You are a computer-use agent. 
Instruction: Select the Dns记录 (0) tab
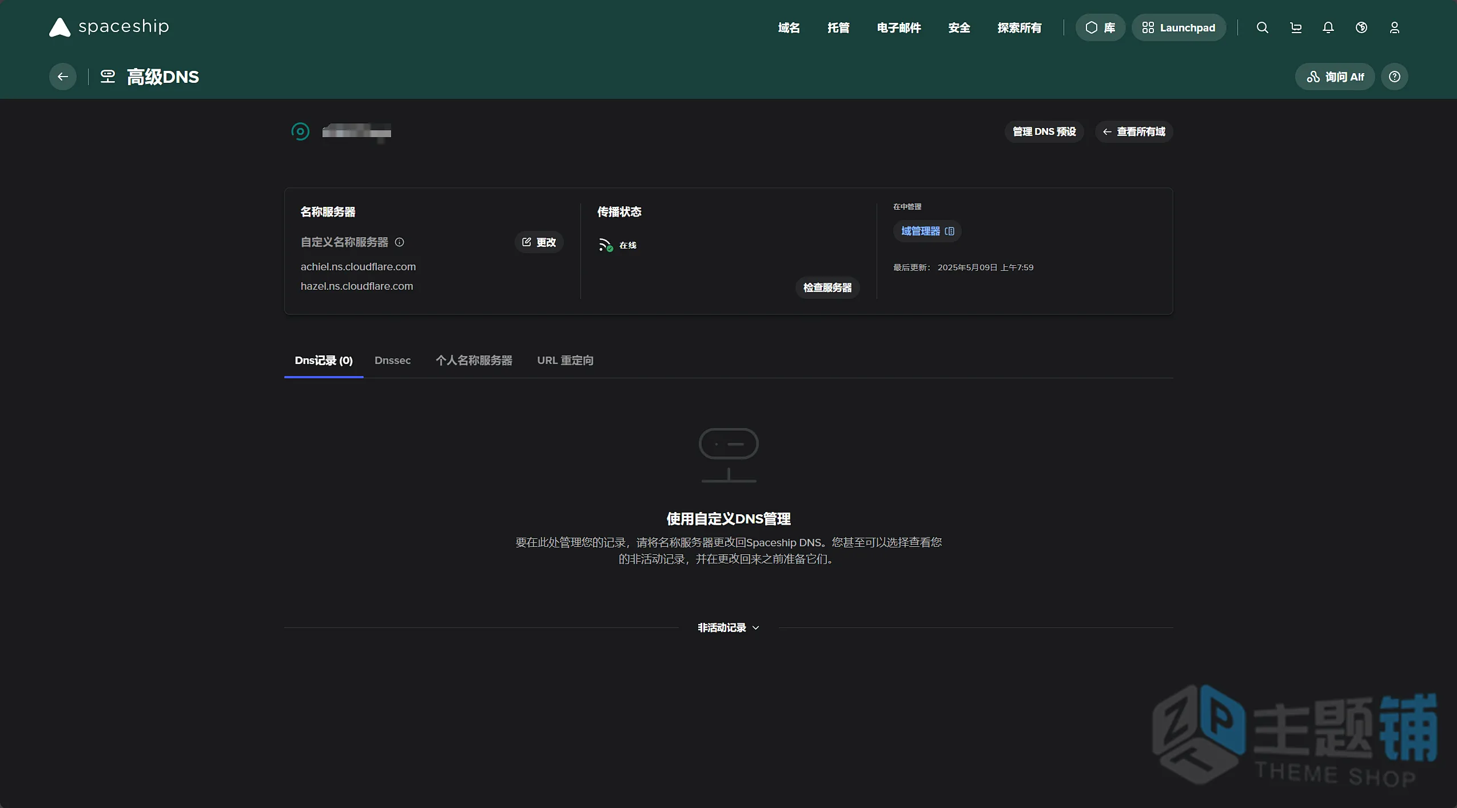pyautogui.click(x=324, y=361)
